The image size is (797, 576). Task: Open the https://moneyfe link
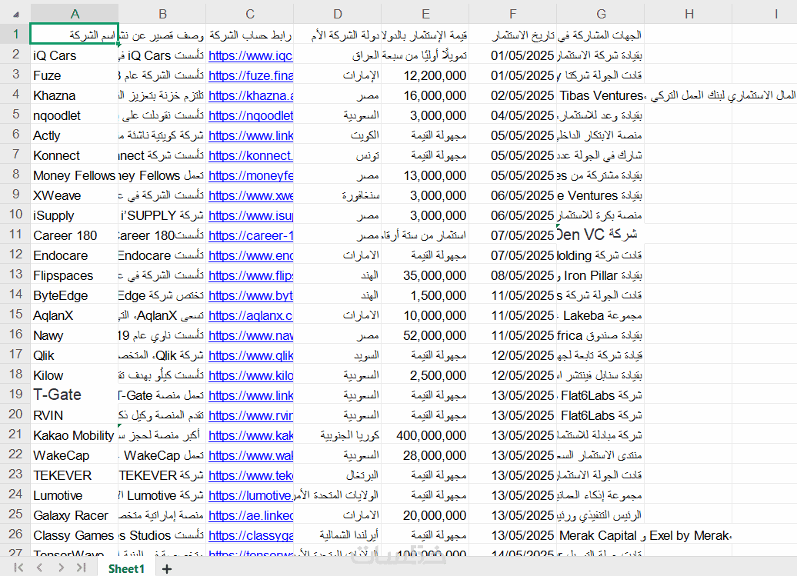251,176
